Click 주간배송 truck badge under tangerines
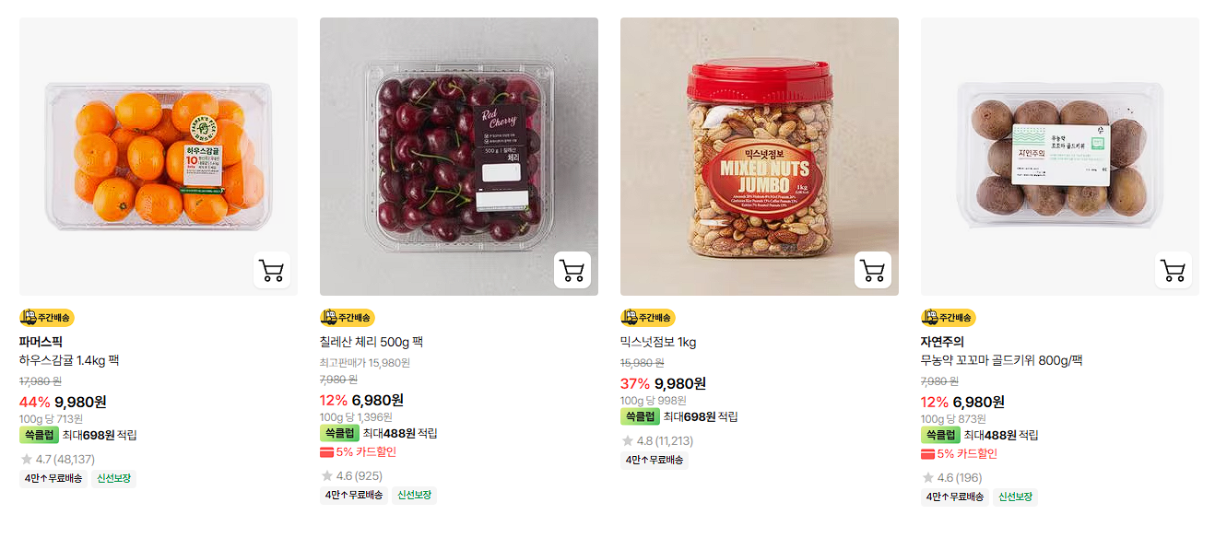 47,318
